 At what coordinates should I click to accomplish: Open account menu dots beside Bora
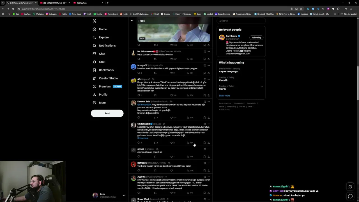tap(124, 196)
